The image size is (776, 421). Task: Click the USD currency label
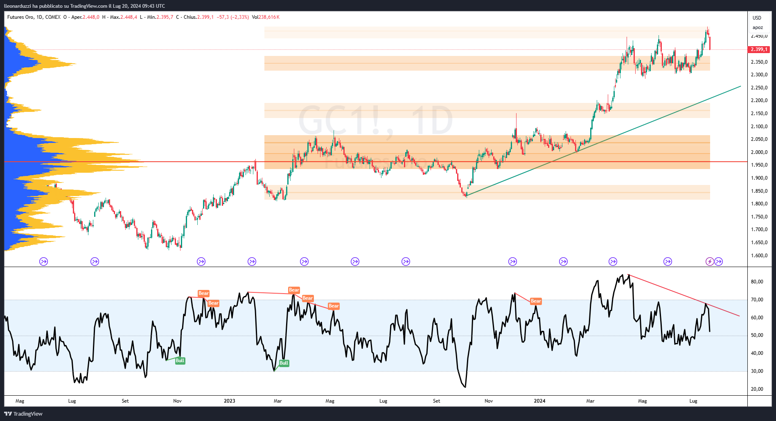coord(757,18)
